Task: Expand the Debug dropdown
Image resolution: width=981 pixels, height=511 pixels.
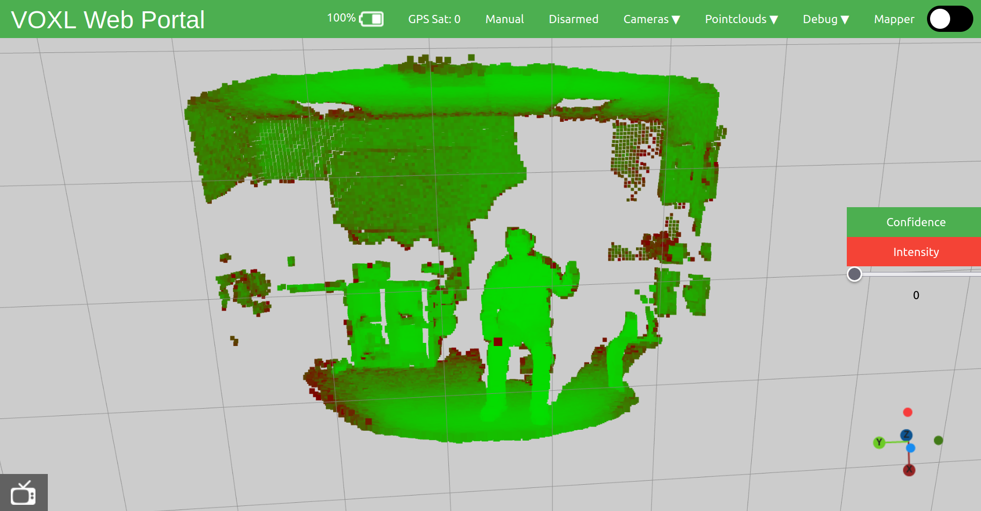Action: [x=826, y=19]
